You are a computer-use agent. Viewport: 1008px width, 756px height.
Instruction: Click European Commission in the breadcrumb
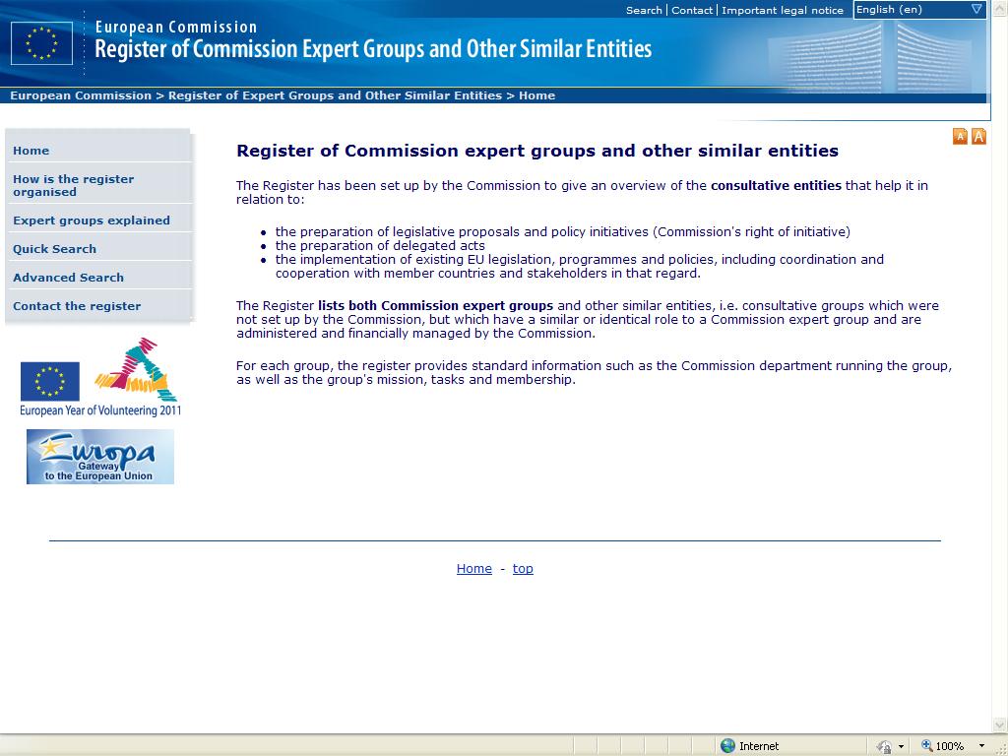80,95
